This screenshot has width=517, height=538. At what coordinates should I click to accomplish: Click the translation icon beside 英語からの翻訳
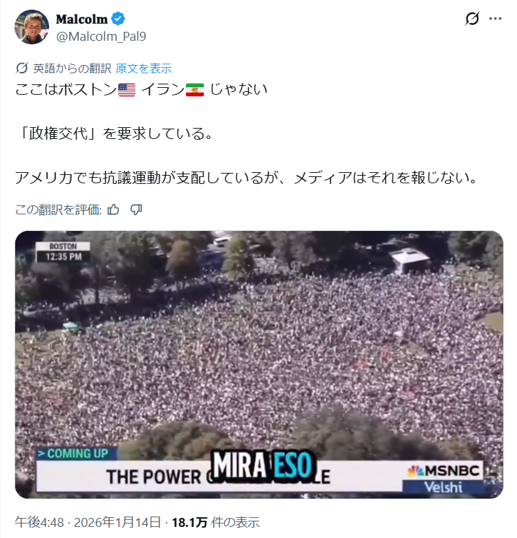[x=21, y=68]
